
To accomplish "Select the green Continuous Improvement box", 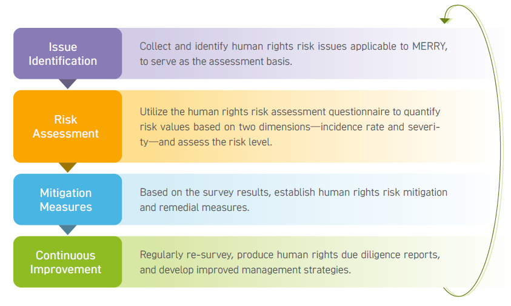I will click(67, 262).
